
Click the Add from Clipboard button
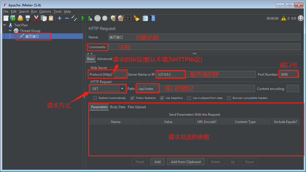click(x=186, y=162)
